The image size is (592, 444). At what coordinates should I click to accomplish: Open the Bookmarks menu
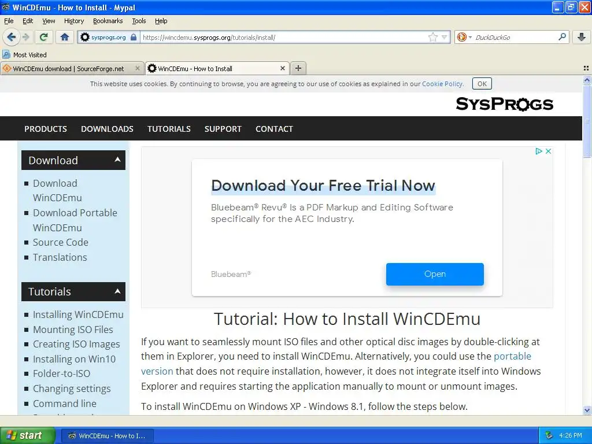tap(108, 21)
